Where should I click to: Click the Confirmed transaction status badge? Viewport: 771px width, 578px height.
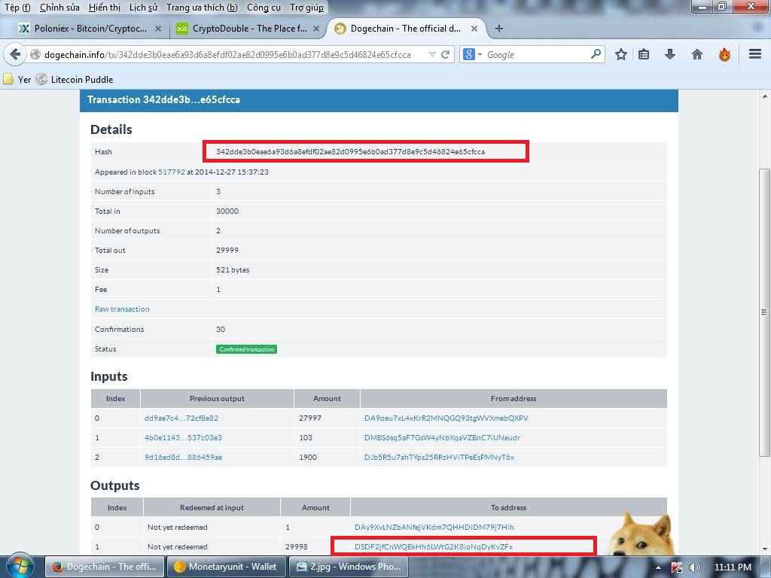pos(246,349)
